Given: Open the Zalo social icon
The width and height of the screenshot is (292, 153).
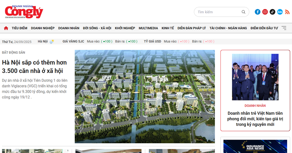Looking at the screenshot, I should (280, 12).
